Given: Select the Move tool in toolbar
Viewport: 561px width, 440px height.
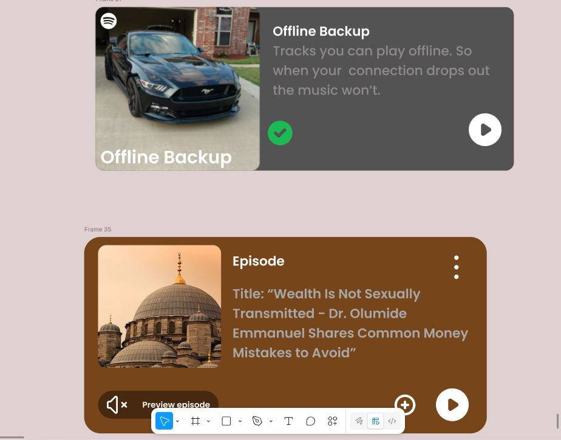Looking at the screenshot, I should (164, 421).
